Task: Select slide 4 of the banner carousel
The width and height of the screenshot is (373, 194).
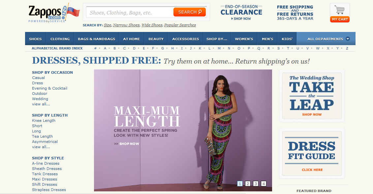Action: click(x=263, y=183)
